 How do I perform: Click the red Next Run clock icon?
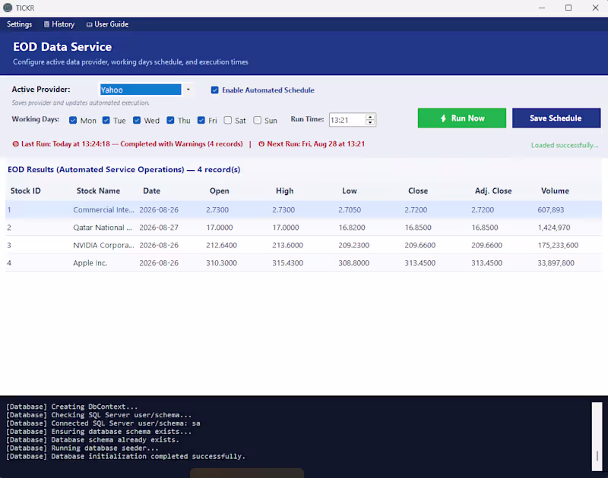point(261,144)
